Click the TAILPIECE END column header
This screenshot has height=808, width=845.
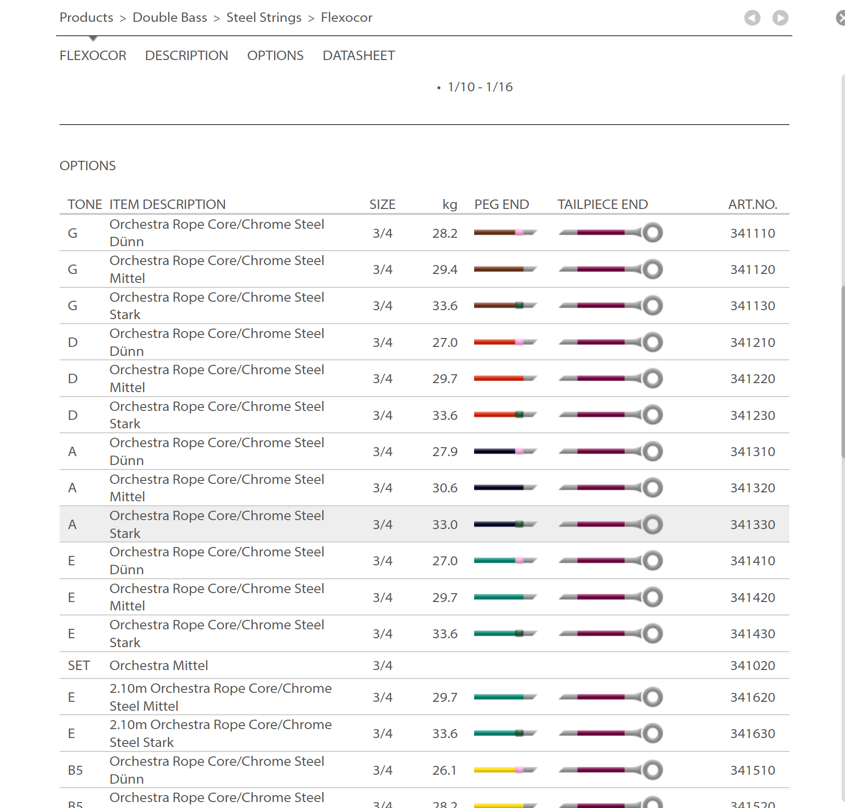pos(603,204)
